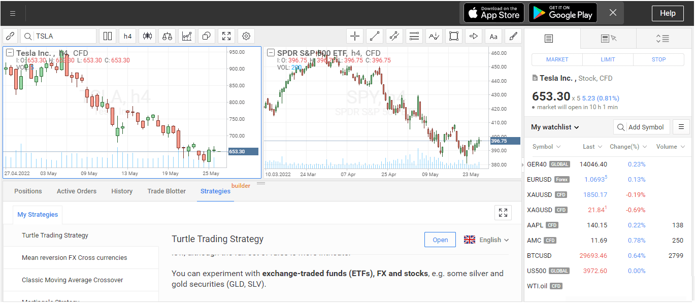Click the overlapping shapes template icon
695x303 pixels.
coord(207,36)
